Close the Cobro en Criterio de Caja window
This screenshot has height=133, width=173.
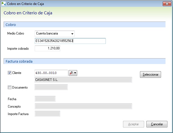pyautogui.click(x=166, y=4)
